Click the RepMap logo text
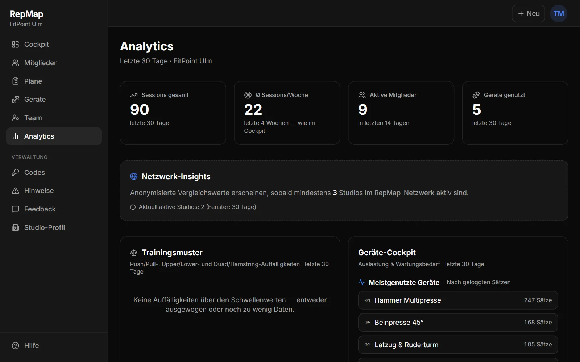The image size is (580, 362). [x=26, y=14]
